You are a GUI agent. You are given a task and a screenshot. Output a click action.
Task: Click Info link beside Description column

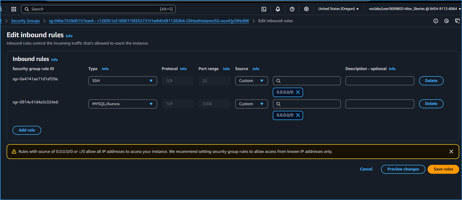[392, 69]
